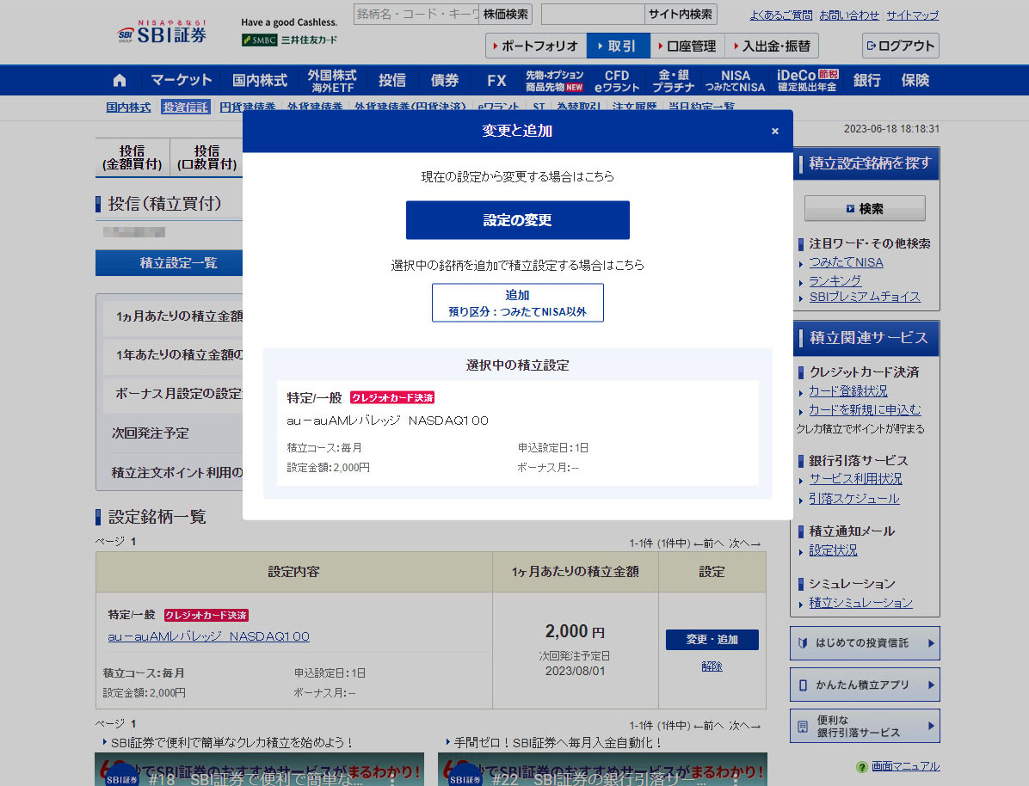Open 入出金・振替 menu tab
The width and height of the screenshot is (1029, 786).
(x=772, y=46)
